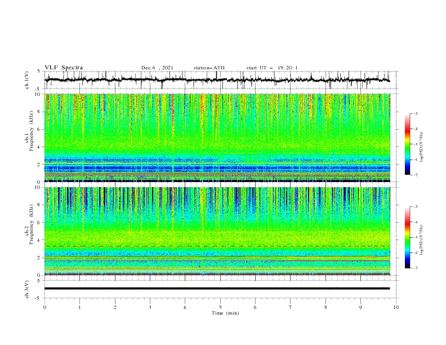The width and height of the screenshot is (446, 345).
Task: Select the "Dec.6 , 2021" date label
Action: pos(157,68)
